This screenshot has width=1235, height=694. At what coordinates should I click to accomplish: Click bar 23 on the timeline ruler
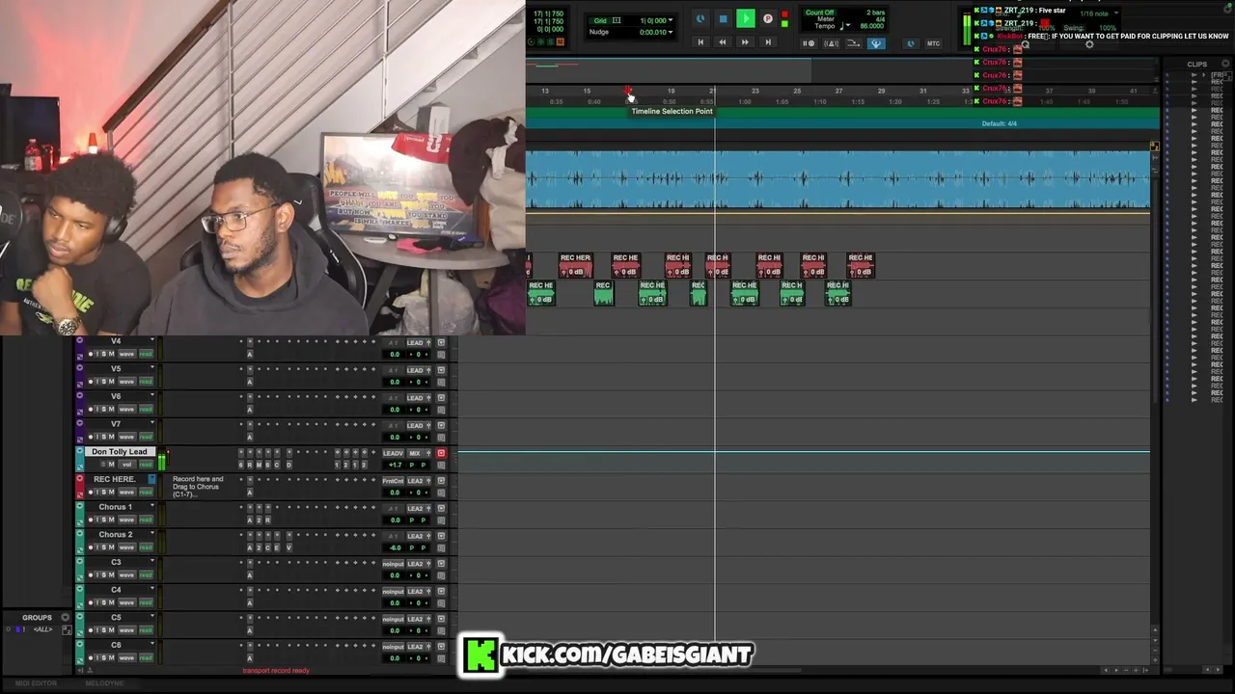coord(755,91)
